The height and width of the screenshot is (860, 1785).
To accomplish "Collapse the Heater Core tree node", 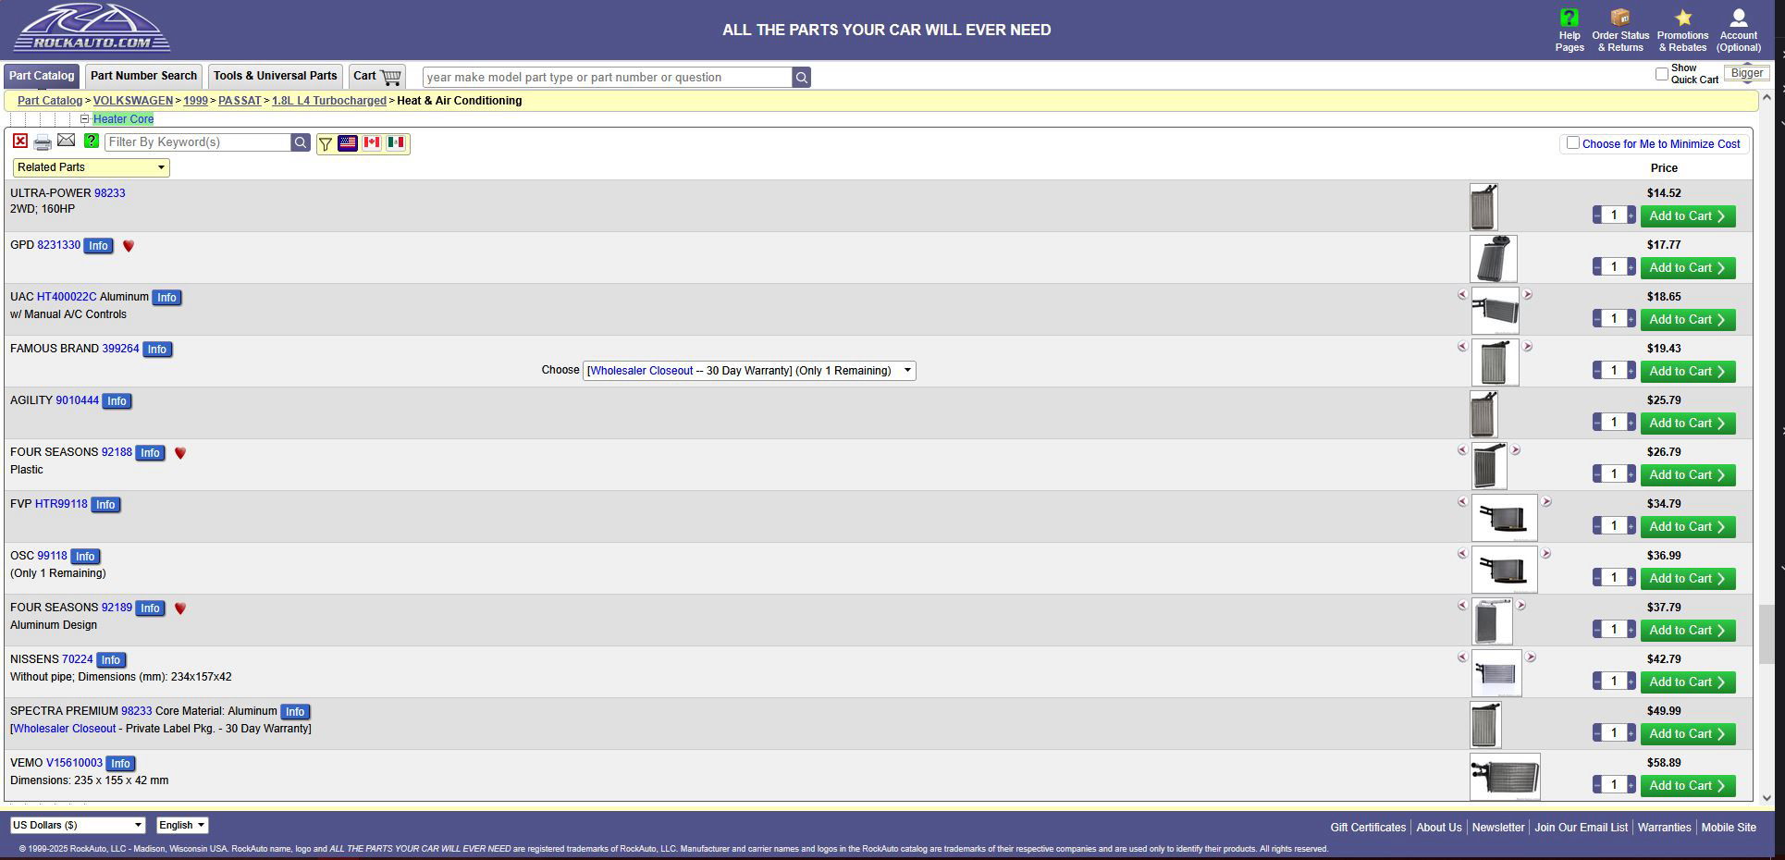I will (x=84, y=119).
